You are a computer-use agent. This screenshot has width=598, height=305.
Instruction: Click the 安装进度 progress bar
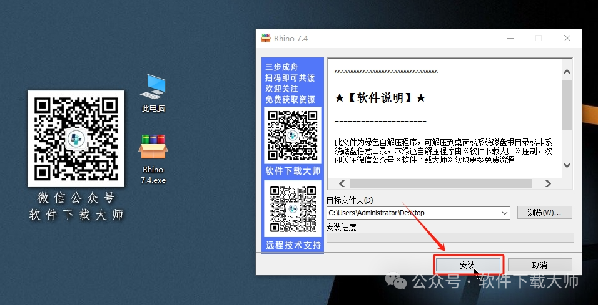450,238
